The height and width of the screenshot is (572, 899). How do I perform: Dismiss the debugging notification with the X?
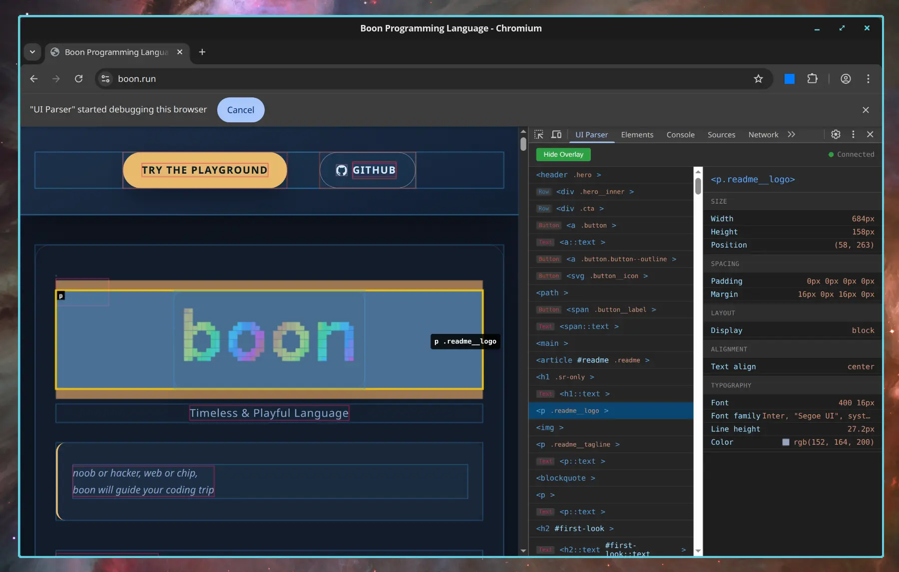coord(866,110)
